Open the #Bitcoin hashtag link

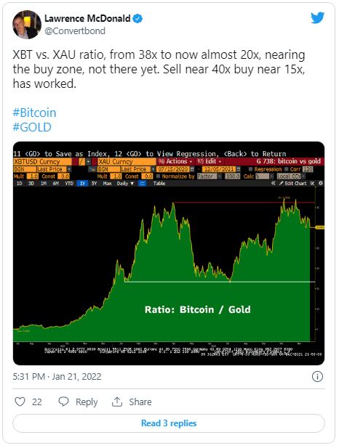(x=34, y=113)
